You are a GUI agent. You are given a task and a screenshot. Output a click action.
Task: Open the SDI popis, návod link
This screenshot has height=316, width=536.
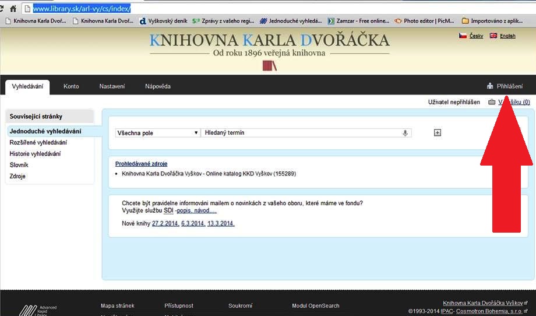click(x=196, y=210)
